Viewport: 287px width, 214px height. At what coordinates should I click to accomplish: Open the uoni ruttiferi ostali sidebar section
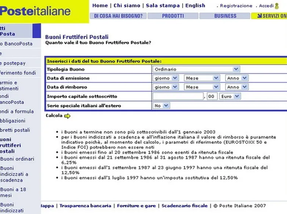[x=11, y=145]
